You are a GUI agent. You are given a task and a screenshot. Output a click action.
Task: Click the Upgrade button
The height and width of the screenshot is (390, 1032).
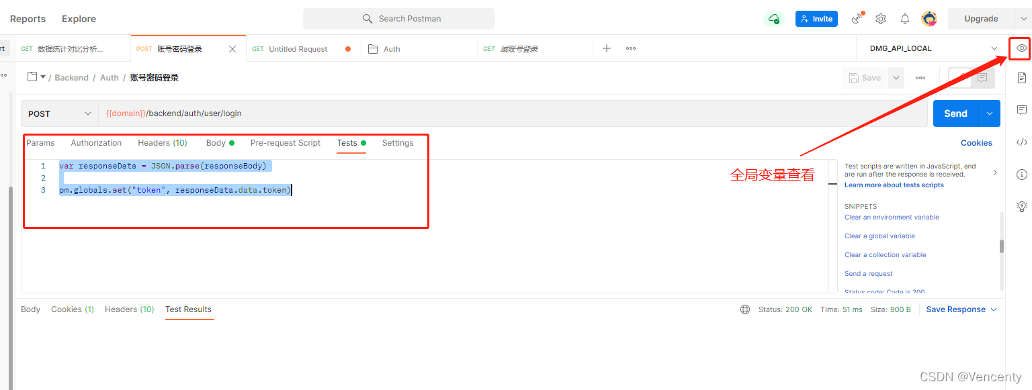point(981,19)
